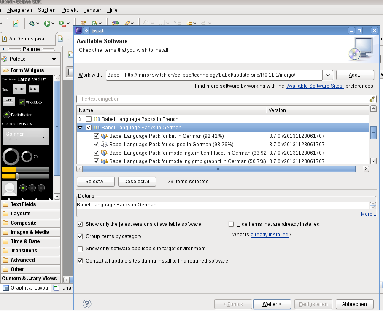This screenshot has height=311, width=383.
Task: Switch to the ApiDemos.java editor tab
Action: pyautogui.click(x=26, y=39)
